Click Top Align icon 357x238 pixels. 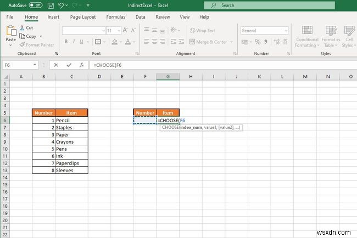[147, 30]
